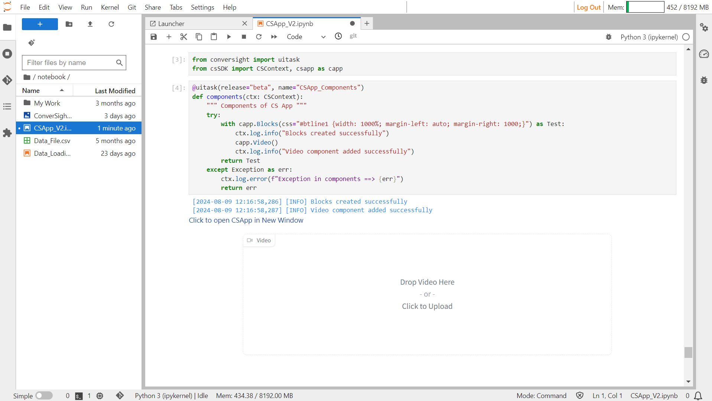Image resolution: width=712 pixels, height=401 pixels.
Task: Click Click to Upload in video drop area
Action: tap(427, 306)
